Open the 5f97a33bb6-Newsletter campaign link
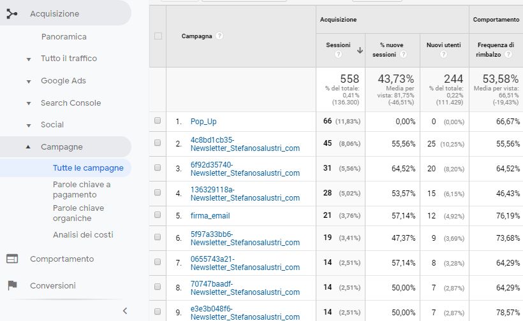The image size is (523, 321). click(245, 238)
